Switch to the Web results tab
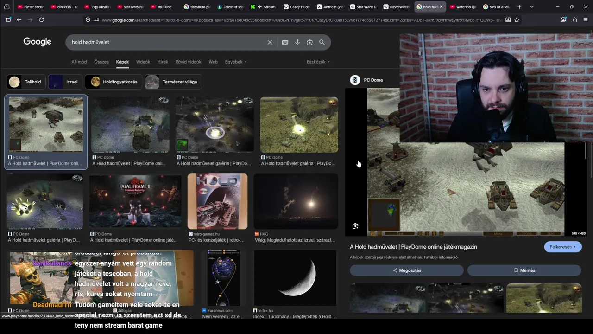593x334 pixels. [213, 62]
